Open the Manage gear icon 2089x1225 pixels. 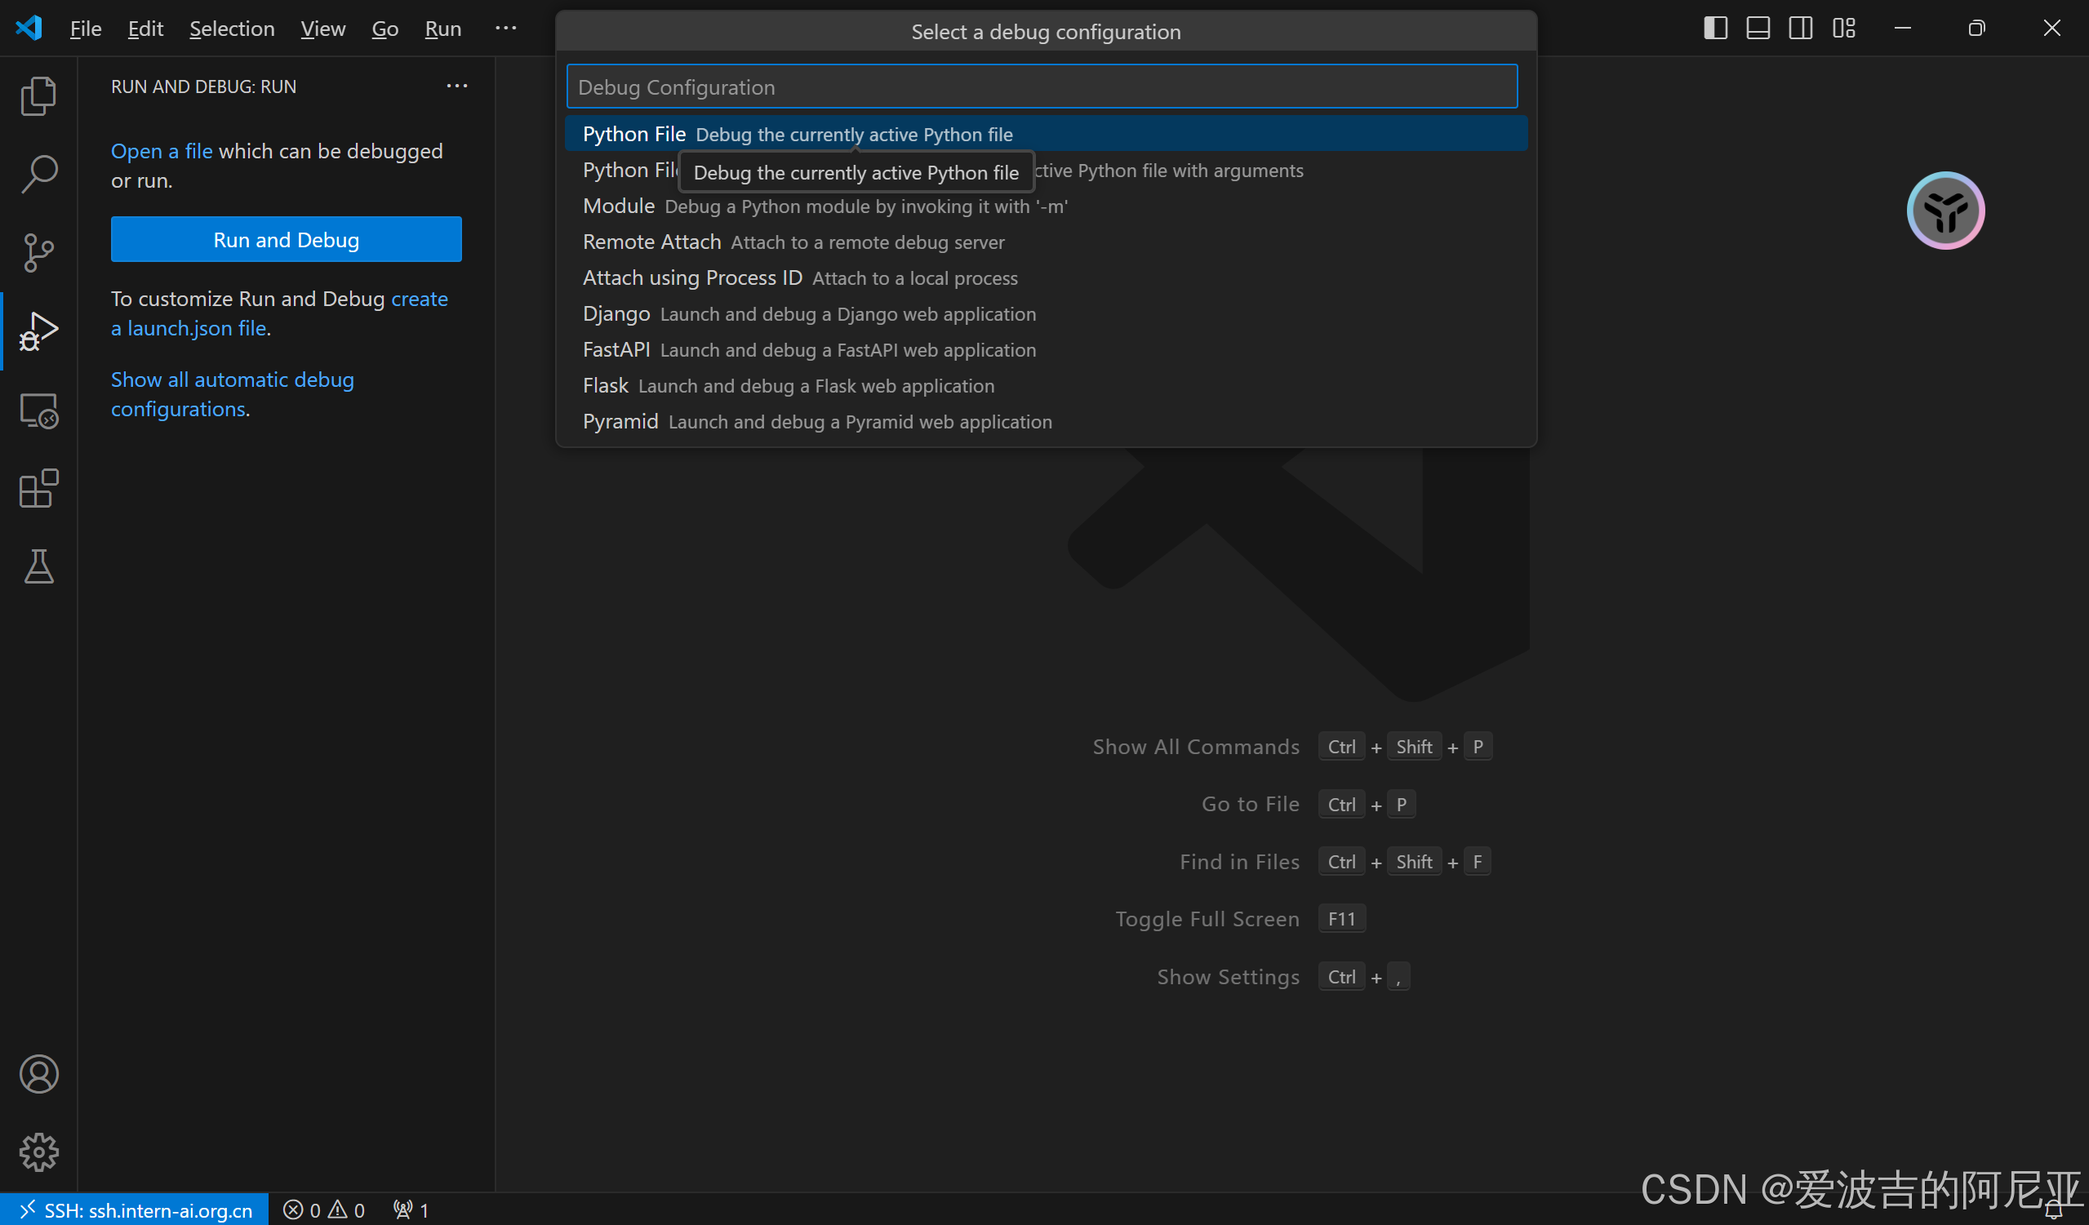(38, 1152)
